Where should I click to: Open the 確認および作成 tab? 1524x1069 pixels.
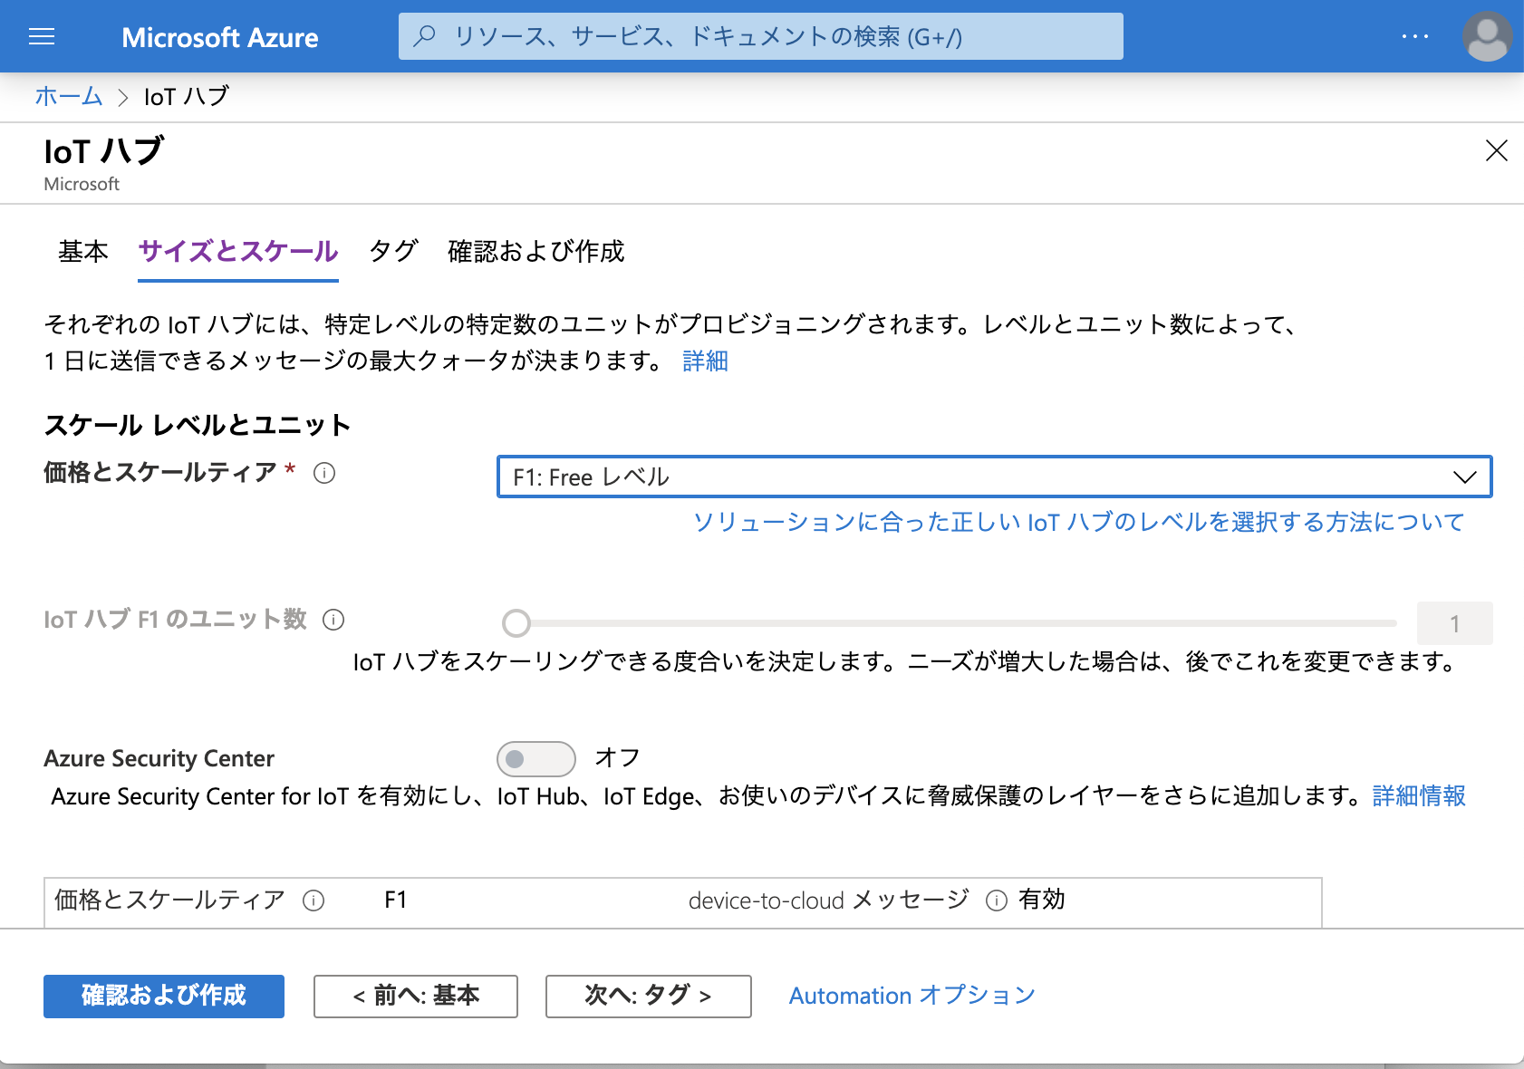536,251
